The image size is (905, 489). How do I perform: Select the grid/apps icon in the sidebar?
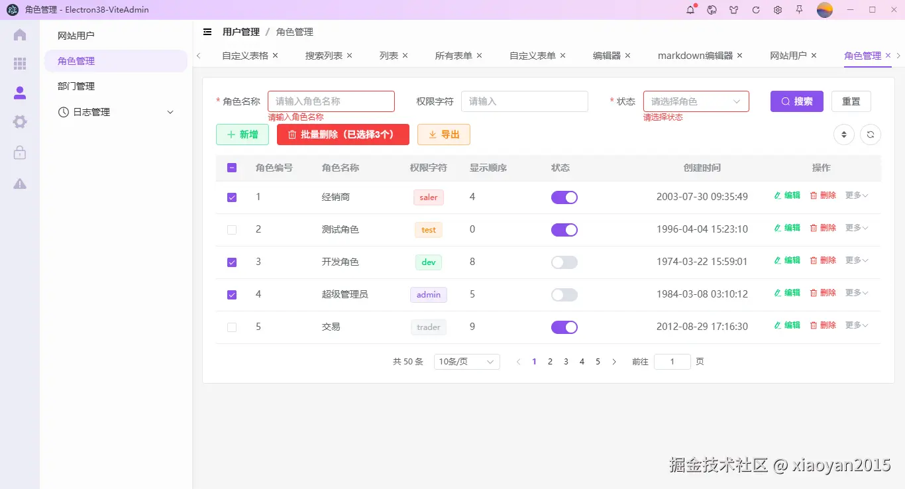(x=19, y=64)
